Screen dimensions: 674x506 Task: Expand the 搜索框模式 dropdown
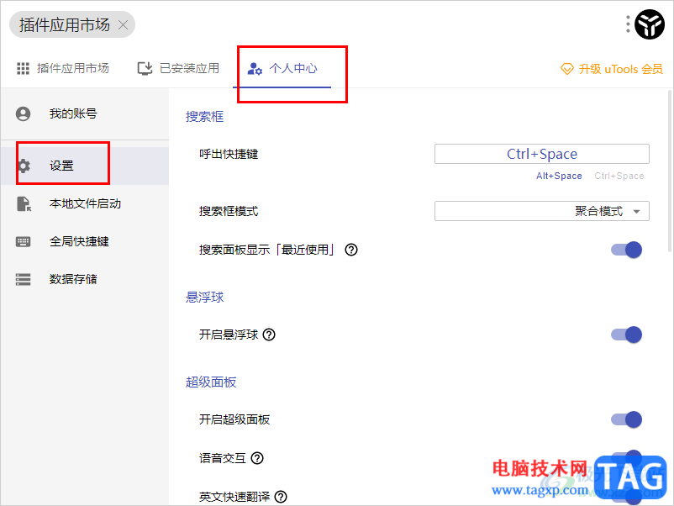[x=541, y=211]
